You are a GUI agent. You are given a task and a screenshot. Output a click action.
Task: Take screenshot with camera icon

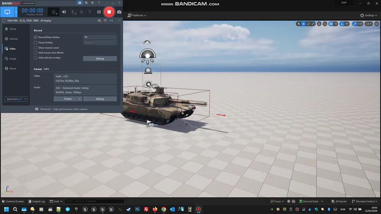tap(119, 12)
